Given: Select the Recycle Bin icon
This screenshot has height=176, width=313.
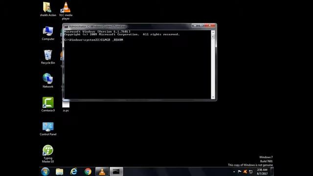Looking at the screenshot, I should point(48,57).
